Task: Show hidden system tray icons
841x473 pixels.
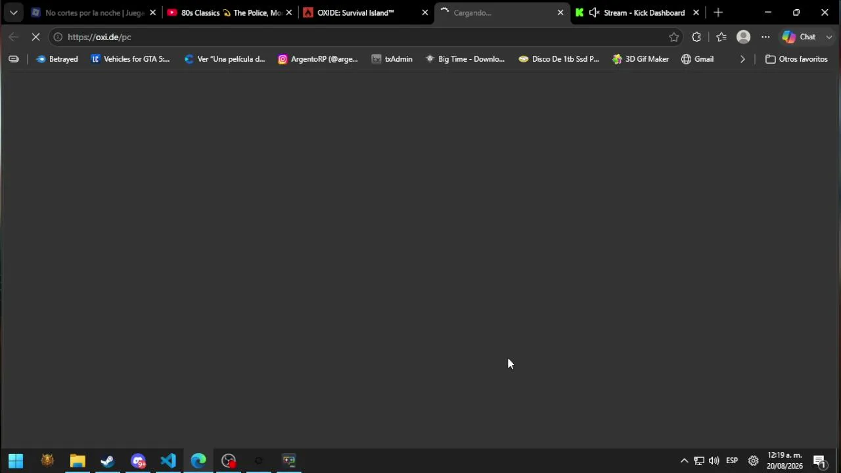Action: coord(684,461)
